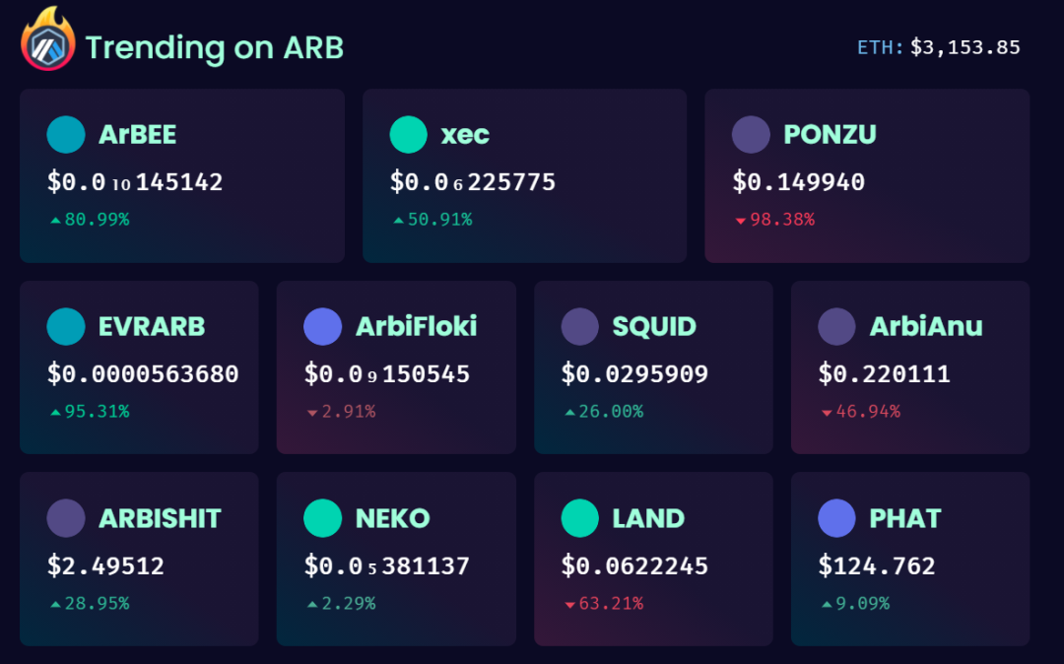1064x664 pixels.
Task: Open the ArbiAnu token name link
Action: [x=926, y=327]
